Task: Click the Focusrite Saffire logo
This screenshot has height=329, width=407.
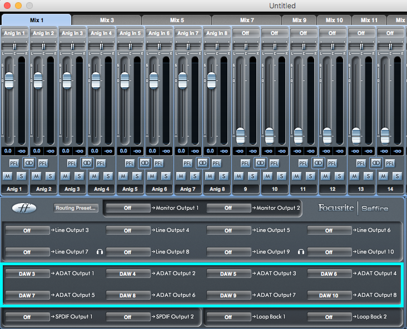Action: pos(353,208)
